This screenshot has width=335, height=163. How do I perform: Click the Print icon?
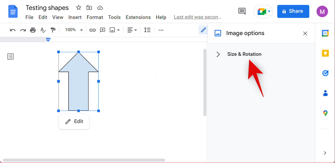tap(33, 30)
